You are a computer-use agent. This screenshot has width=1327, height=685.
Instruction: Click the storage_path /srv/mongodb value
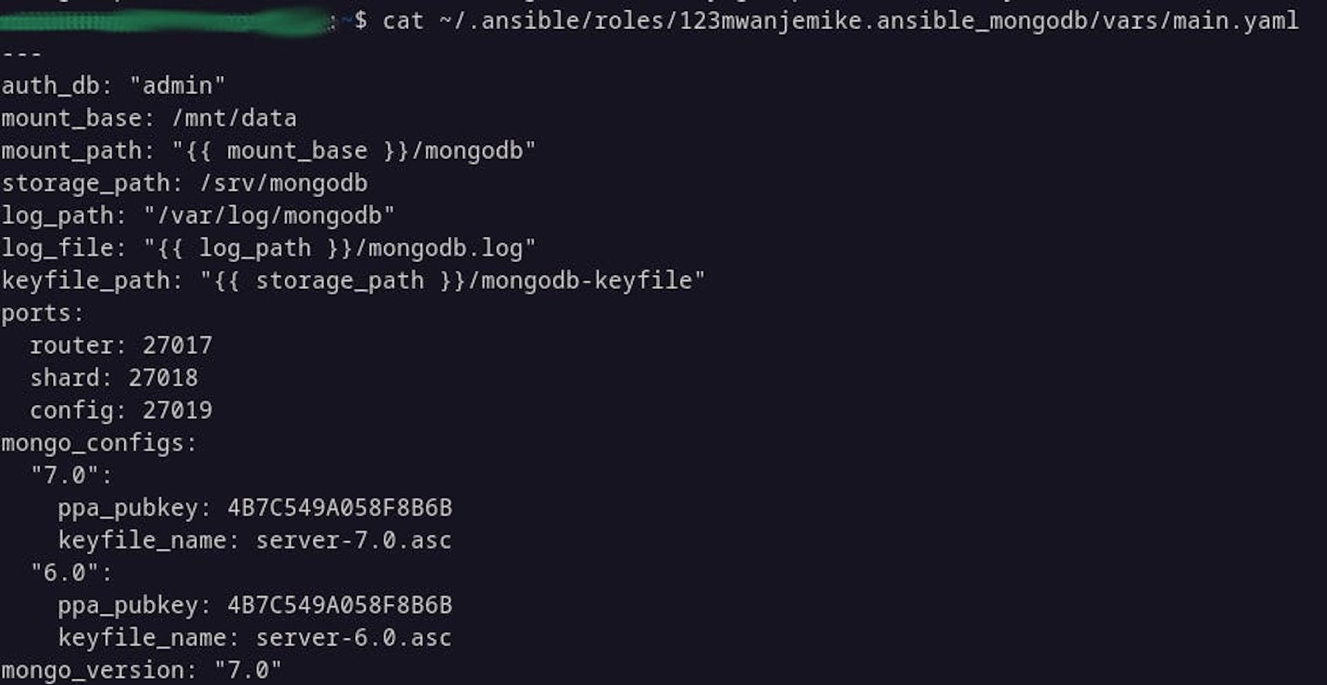[x=283, y=183]
